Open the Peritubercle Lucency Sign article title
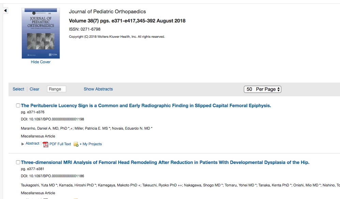340x199 pixels. (146, 105)
